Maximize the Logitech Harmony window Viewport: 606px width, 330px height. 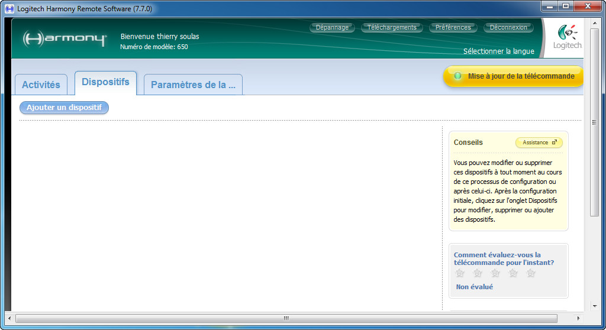coord(565,6)
